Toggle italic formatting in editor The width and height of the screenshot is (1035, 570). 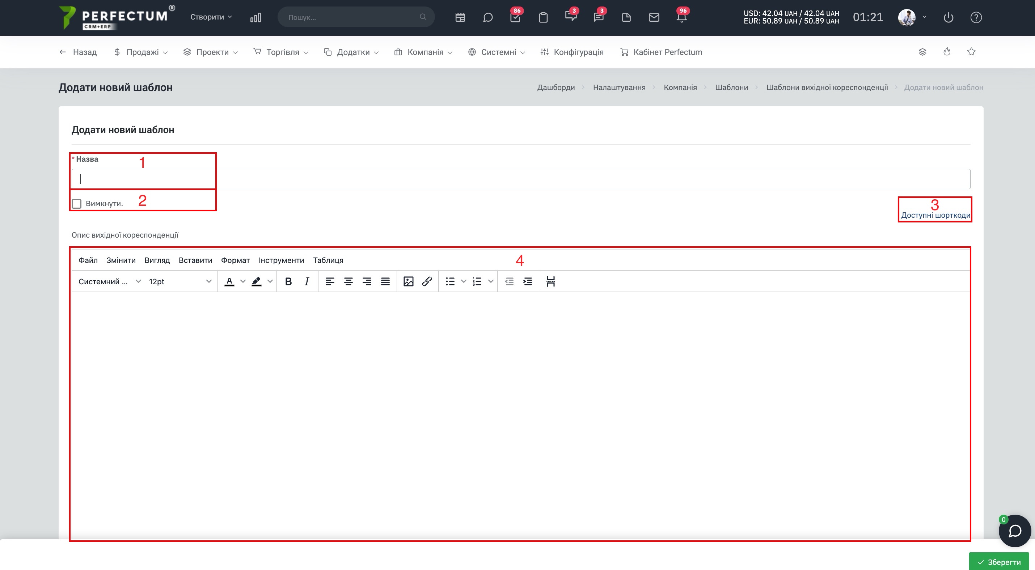click(307, 281)
